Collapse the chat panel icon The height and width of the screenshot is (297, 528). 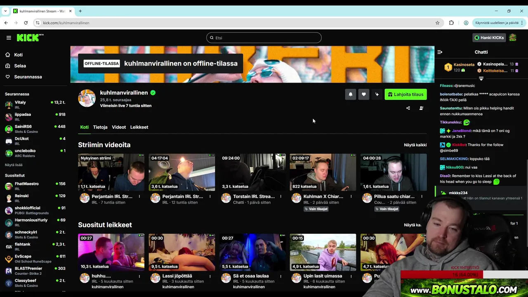[440, 52]
